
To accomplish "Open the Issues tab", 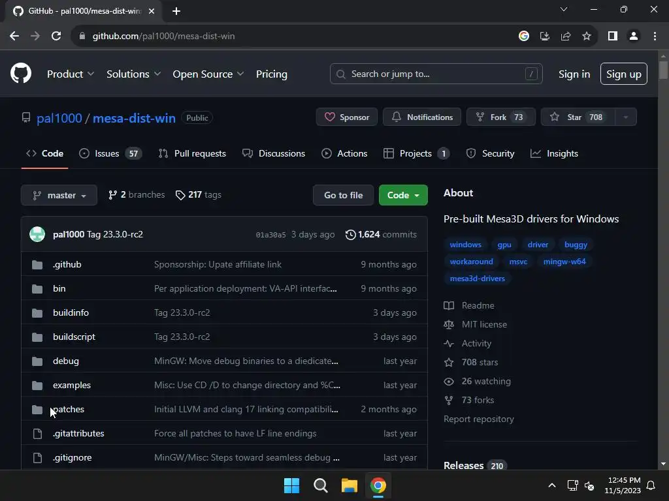I will point(110,153).
